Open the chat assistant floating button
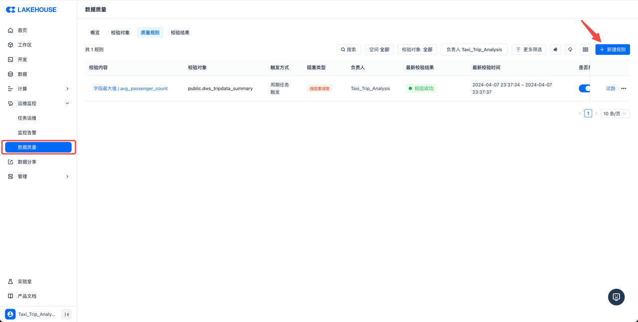 pyautogui.click(x=616, y=297)
